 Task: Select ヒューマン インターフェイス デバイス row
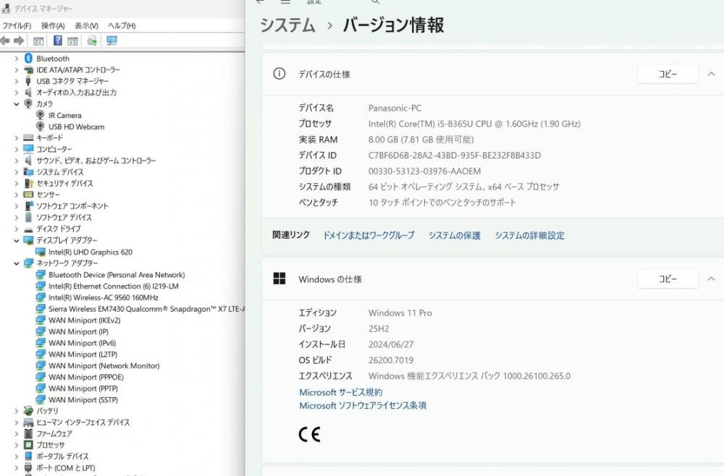[x=83, y=422]
